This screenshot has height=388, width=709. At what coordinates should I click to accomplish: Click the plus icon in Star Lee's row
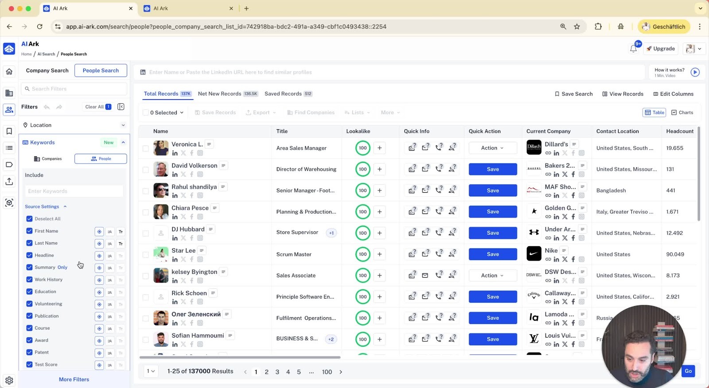pyautogui.click(x=379, y=254)
